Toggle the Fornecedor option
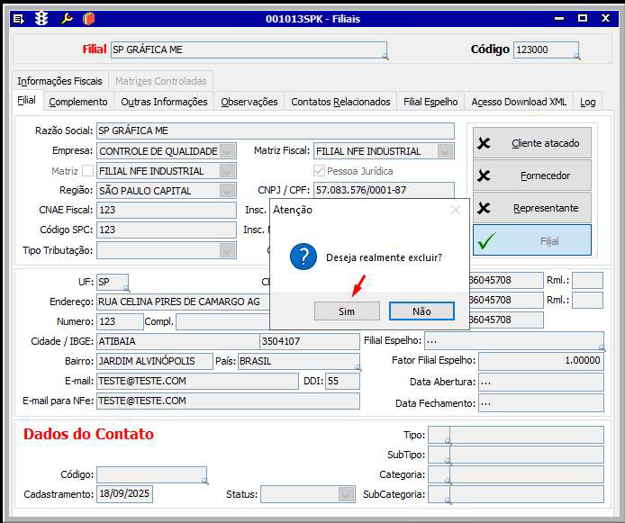The height and width of the screenshot is (523, 625). [x=532, y=176]
